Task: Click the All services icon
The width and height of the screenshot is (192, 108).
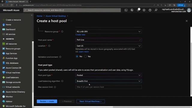Action: [4, 34]
